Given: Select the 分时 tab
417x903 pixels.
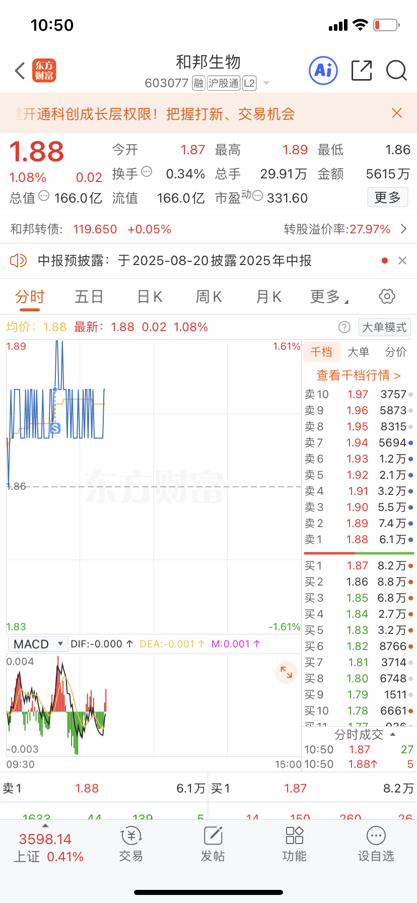Looking at the screenshot, I should pyautogui.click(x=30, y=297).
